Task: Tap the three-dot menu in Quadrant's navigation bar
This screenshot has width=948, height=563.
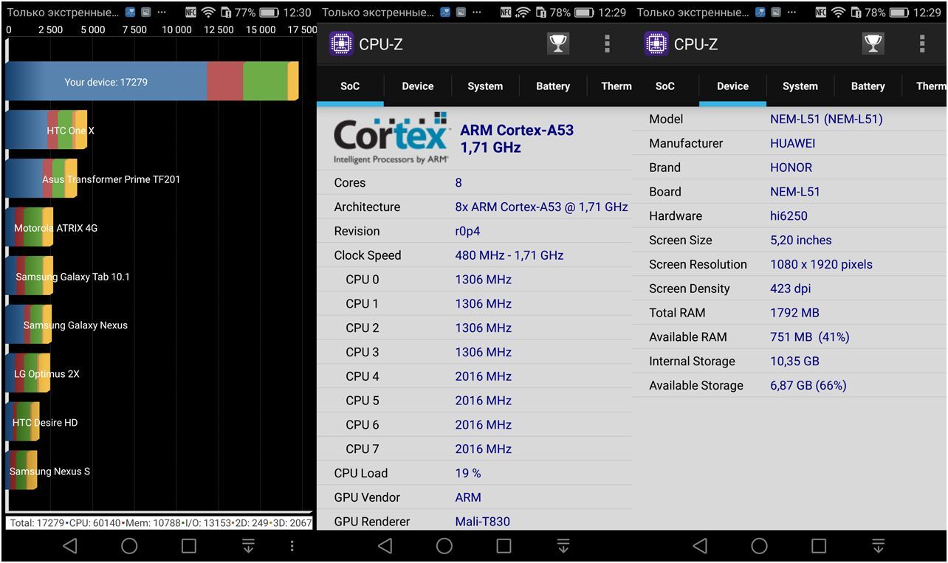Action: (292, 546)
